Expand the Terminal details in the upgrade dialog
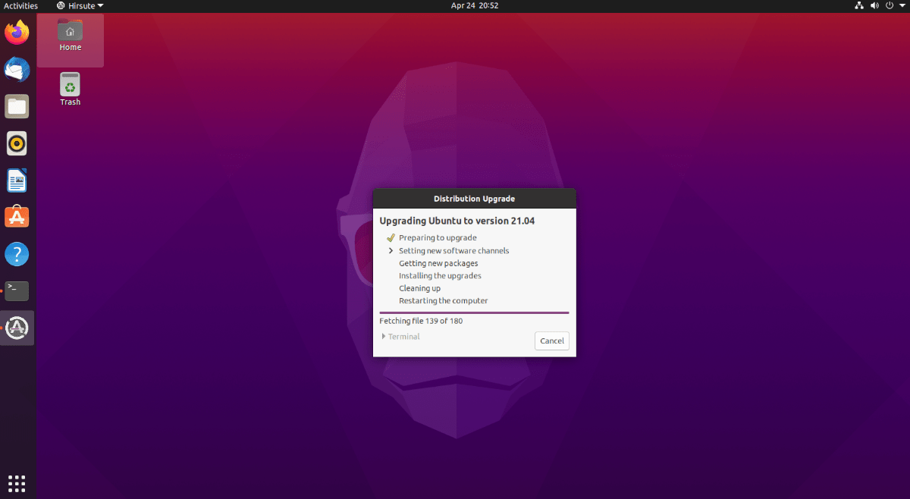 400,336
